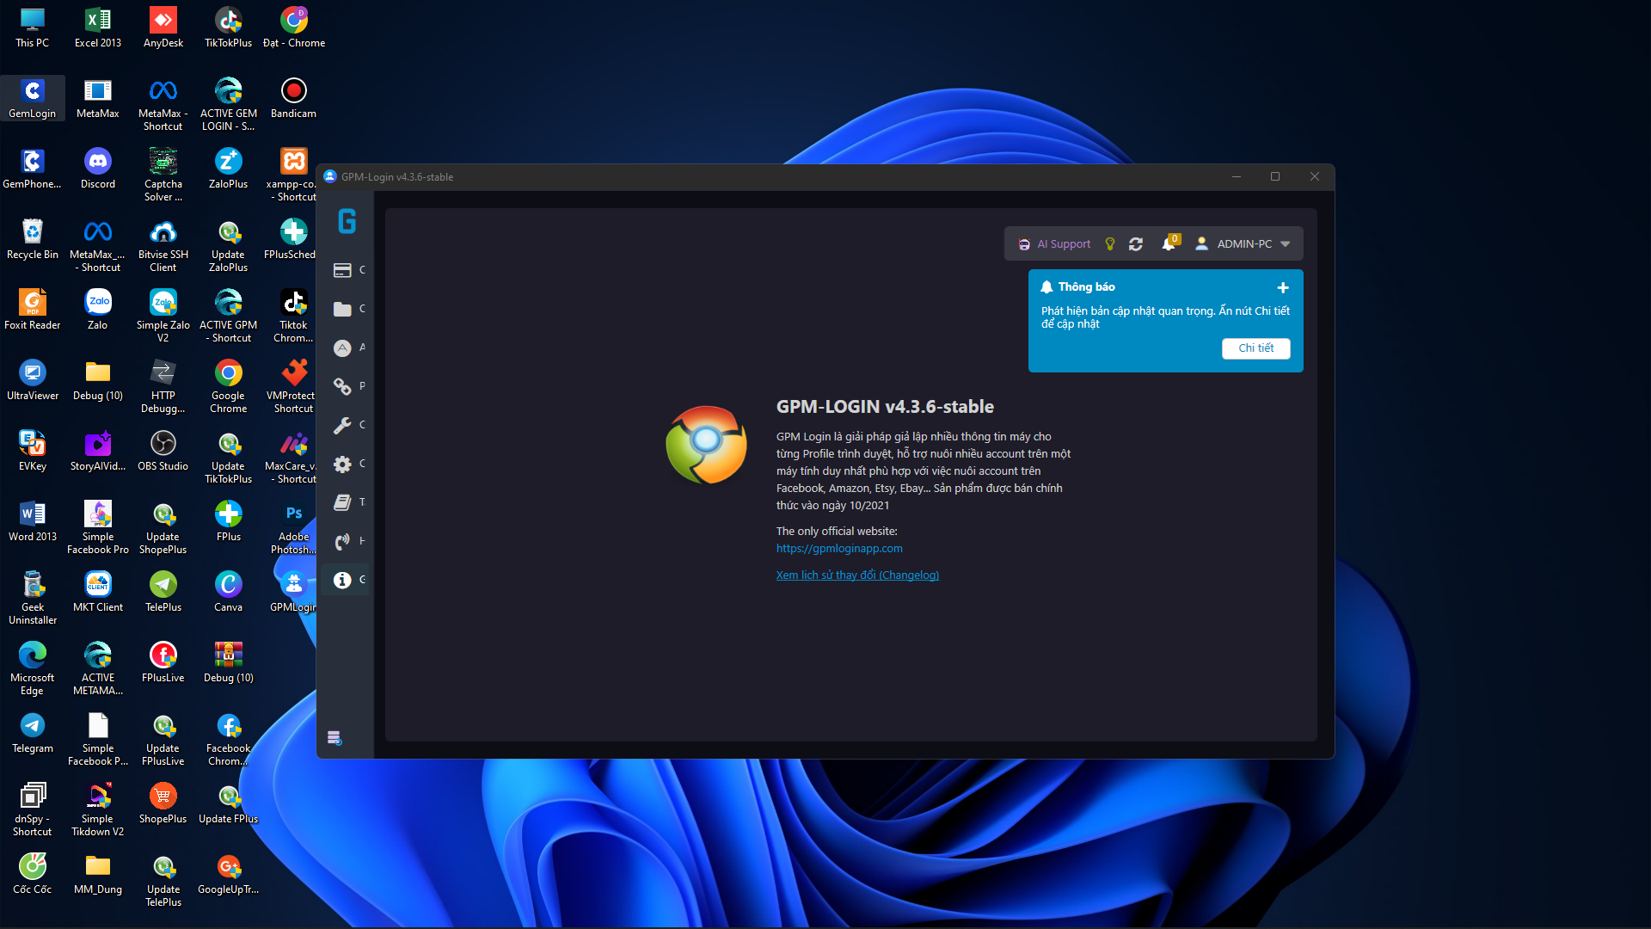Open the Google Chrome desktop icon
Screen dimensions: 1651x929
tap(229, 386)
